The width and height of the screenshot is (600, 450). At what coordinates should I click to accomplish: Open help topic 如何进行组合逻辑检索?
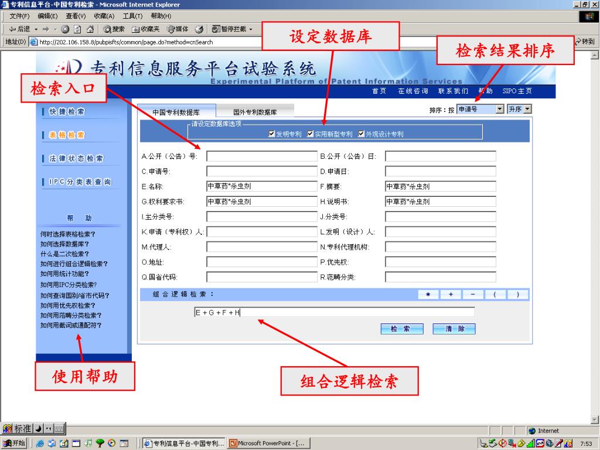[x=74, y=264]
